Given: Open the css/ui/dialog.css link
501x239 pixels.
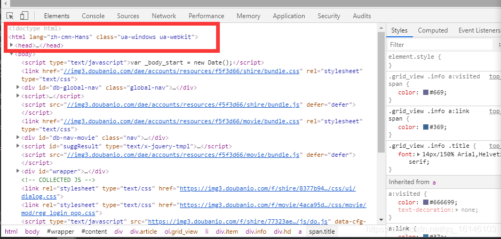Looking at the screenshot, I should coord(268,188).
